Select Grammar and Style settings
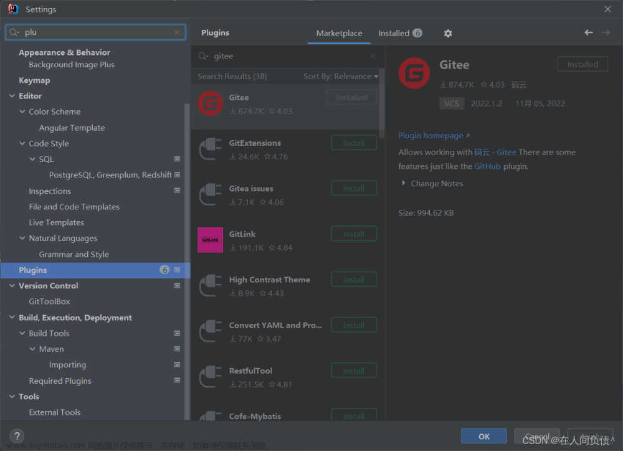623x451 pixels. coord(74,254)
